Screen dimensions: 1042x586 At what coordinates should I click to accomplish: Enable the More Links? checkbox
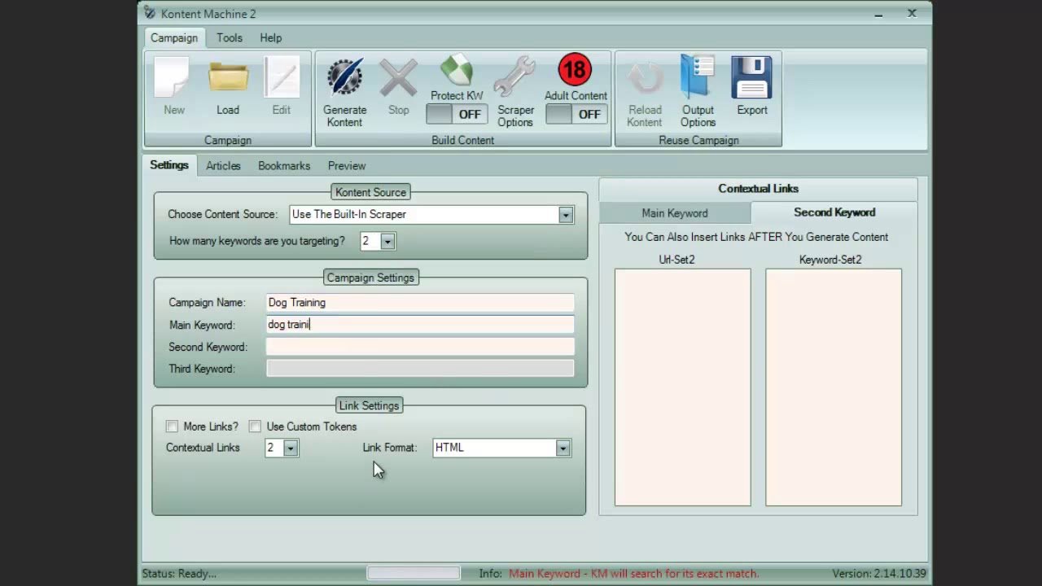coord(172,426)
